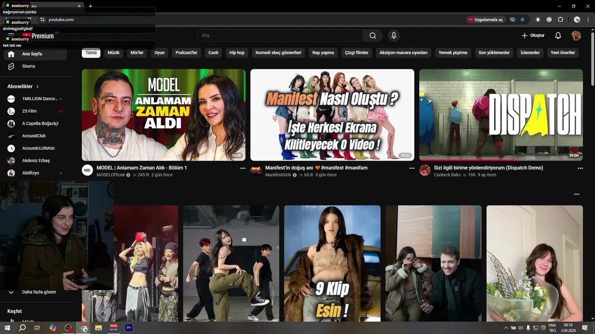
Task: Close the current YouTube browser tab
Action: (x=79, y=6)
